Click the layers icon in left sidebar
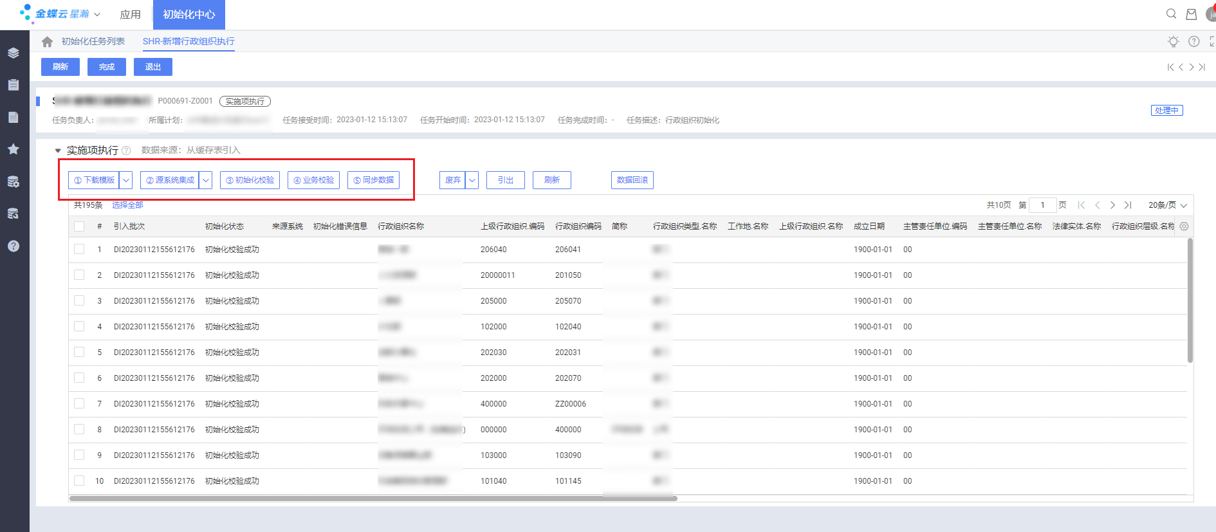The image size is (1216, 532). [x=13, y=53]
